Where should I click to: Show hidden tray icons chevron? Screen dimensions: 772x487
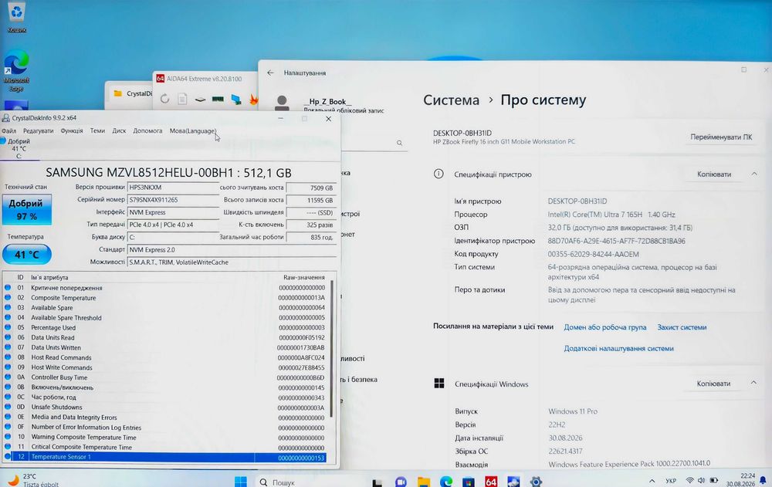(x=652, y=481)
